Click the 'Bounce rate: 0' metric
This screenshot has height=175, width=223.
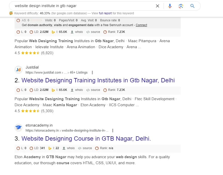(x=110, y=20)
